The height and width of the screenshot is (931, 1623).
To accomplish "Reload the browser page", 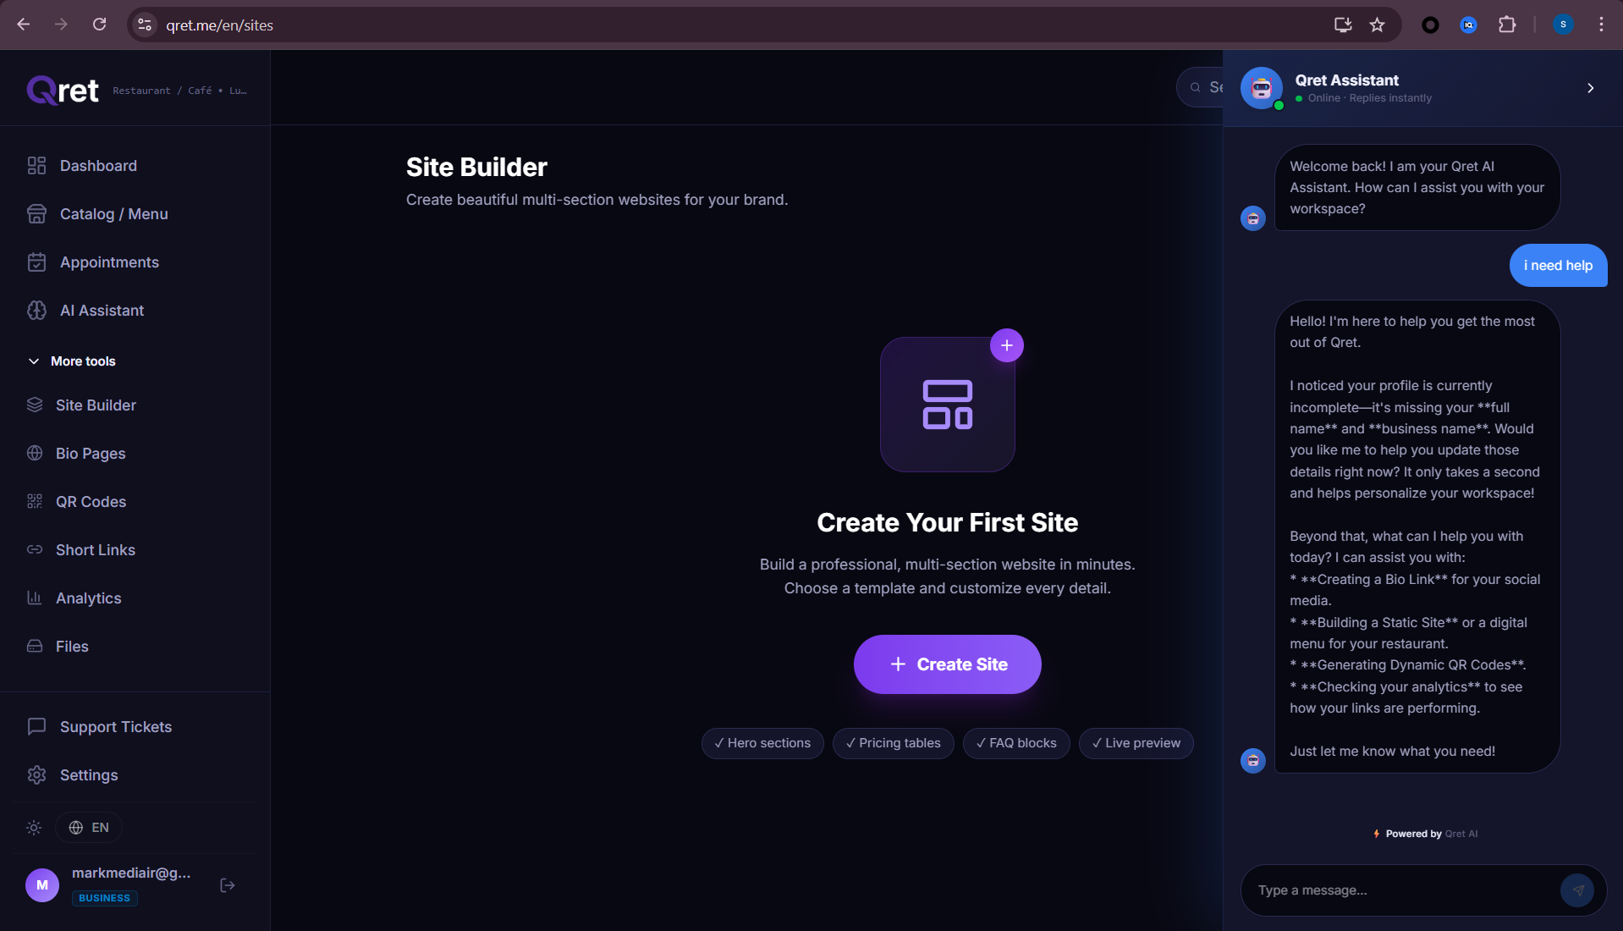I will coord(99,25).
